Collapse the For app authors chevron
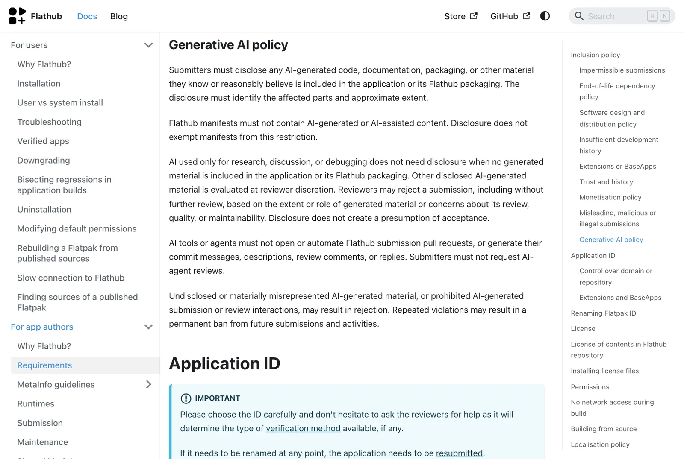This screenshot has width=684, height=459. click(x=148, y=327)
